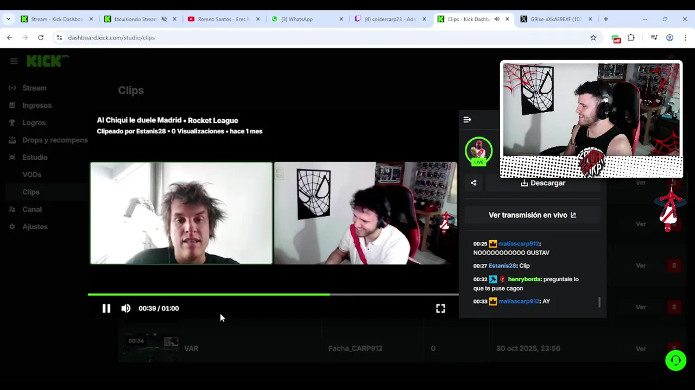Close the Clips - Kick Dashboard tab
The width and height of the screenshot is (695, 390).
507,19
